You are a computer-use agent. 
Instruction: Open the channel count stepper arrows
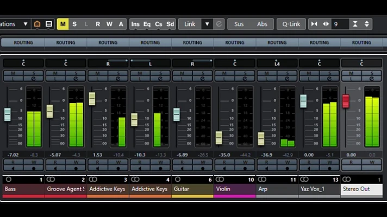367,24
